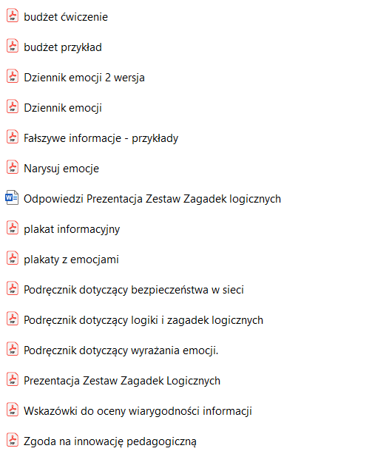Click PDF icon beside Narysuj emocje
372x471 pixels.
pos(13,167)
